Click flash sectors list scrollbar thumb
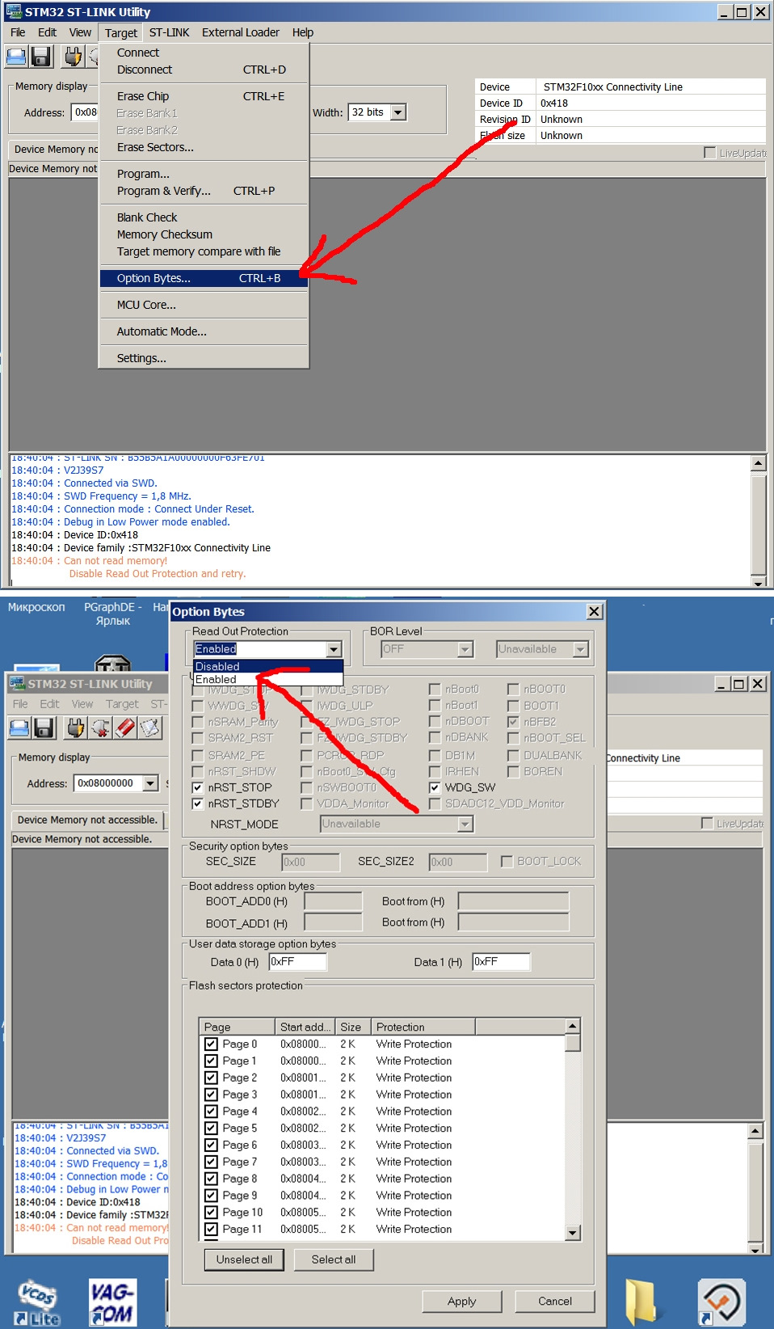774x1329 pixels. (573, 1042)
